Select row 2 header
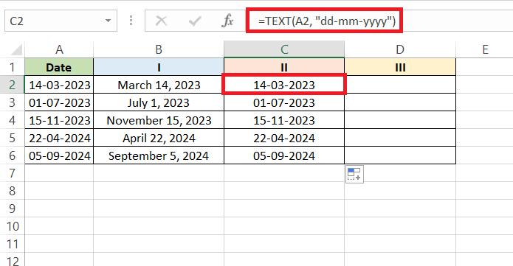The image size is (513, 266). tap(12, 85)
